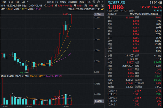This screenshot has height=108, width=163.
Task: Click the 涨停 limit-up price 1.174
Action: pos(131,77)
